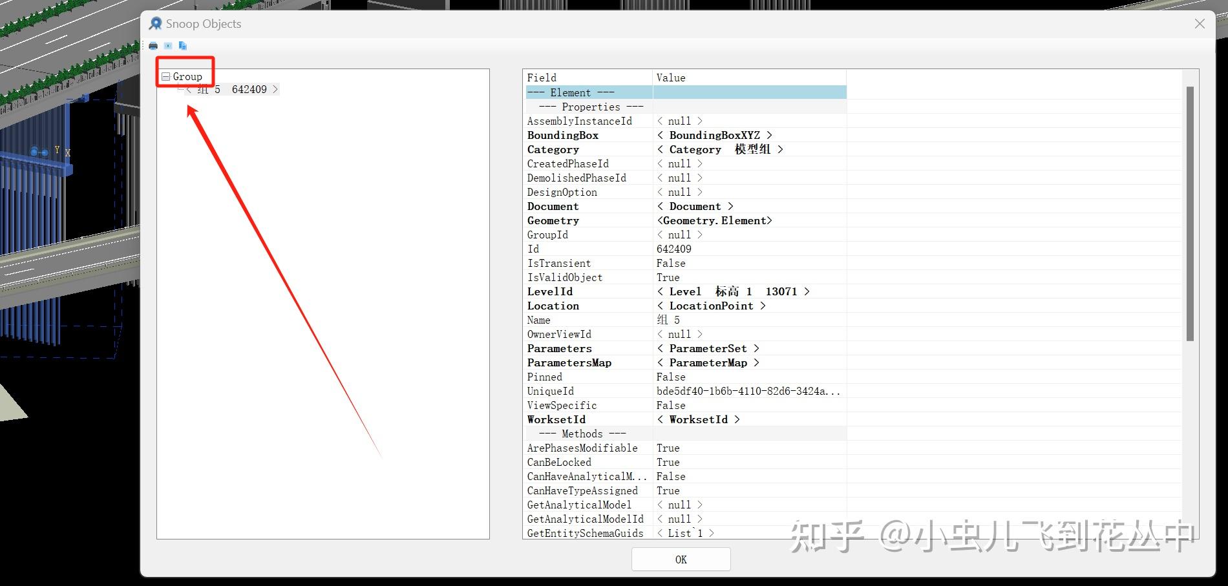This screenshot has width=1228, height=586.
Task: Select the ViewSpecific field
Action: pos(562,406)
